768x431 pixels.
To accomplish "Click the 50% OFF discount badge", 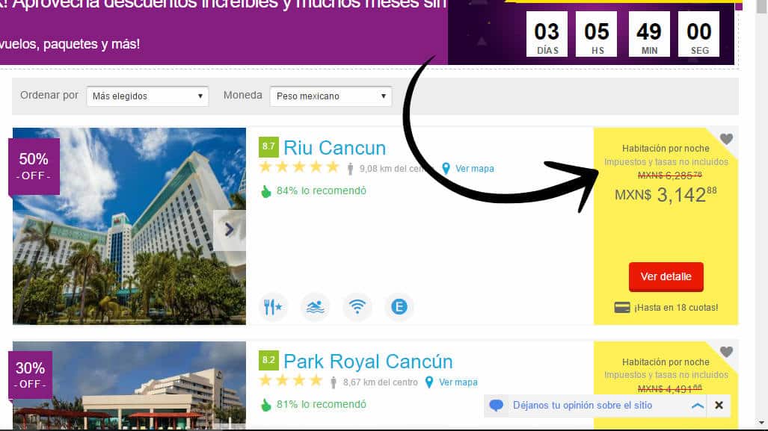I will (34, 167).
